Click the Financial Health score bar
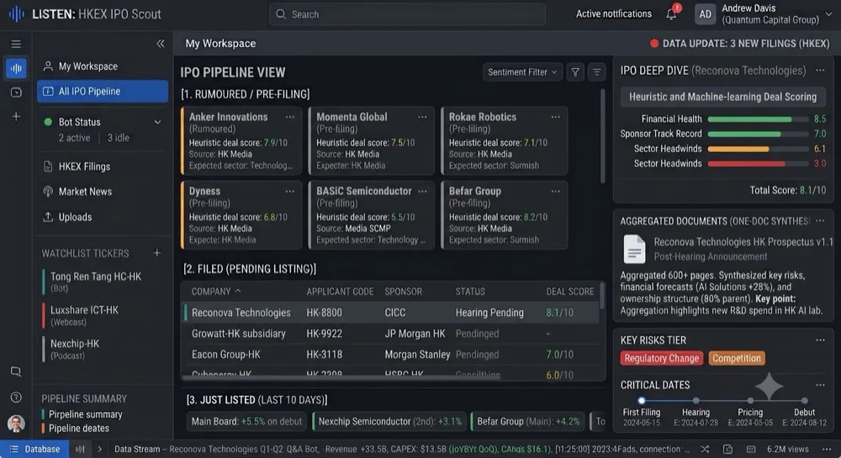Screen dimensions: 841x458 coord(758,119)
